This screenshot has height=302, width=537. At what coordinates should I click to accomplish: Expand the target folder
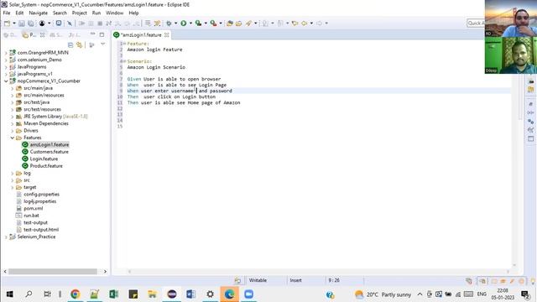[13, 187]
